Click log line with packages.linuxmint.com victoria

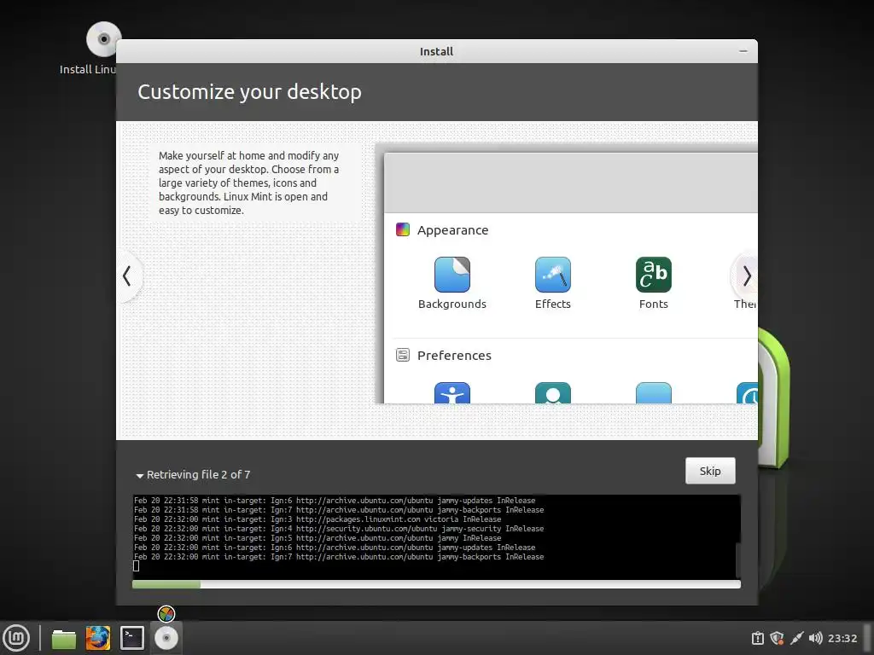318,519
